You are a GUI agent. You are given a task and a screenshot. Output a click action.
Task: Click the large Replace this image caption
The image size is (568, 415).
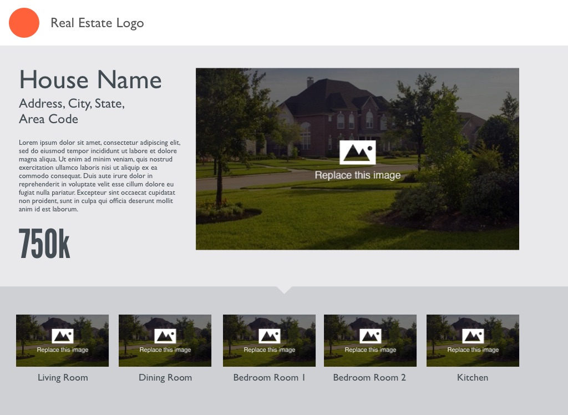tap(357, 175)
